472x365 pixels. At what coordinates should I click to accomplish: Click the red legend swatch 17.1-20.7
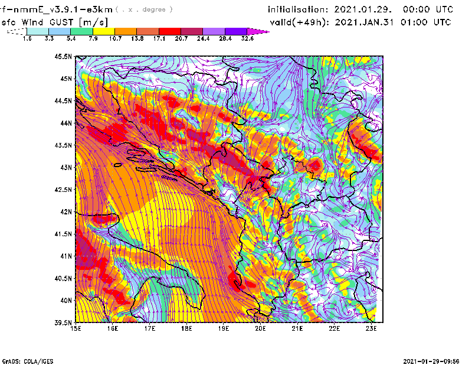pos(170,31)
